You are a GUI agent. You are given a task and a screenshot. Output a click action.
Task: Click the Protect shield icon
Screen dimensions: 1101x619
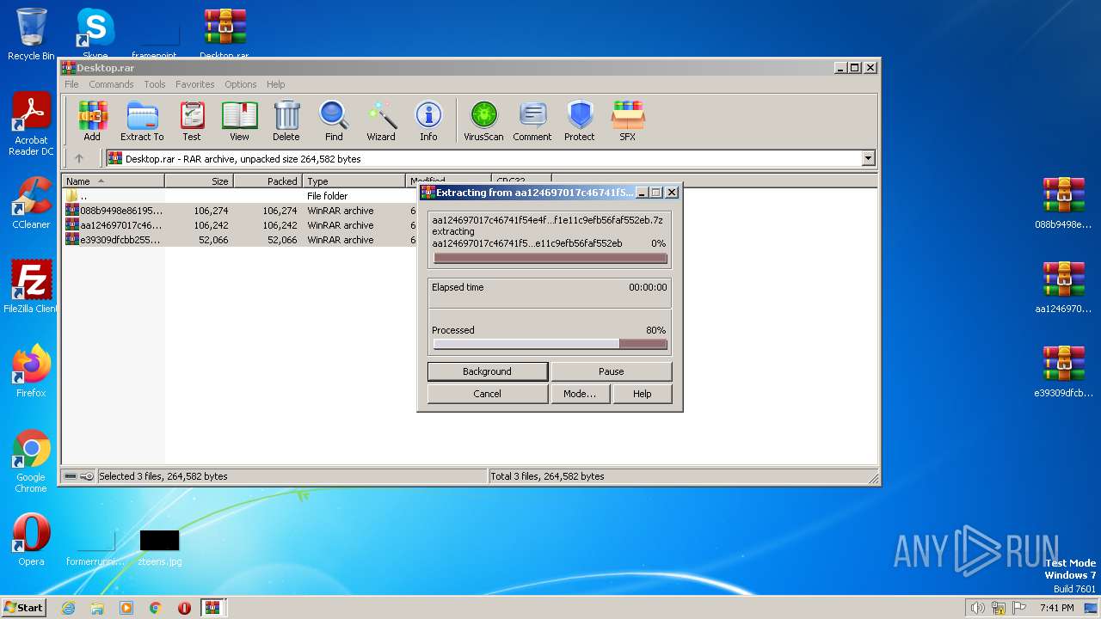point(580,121)
